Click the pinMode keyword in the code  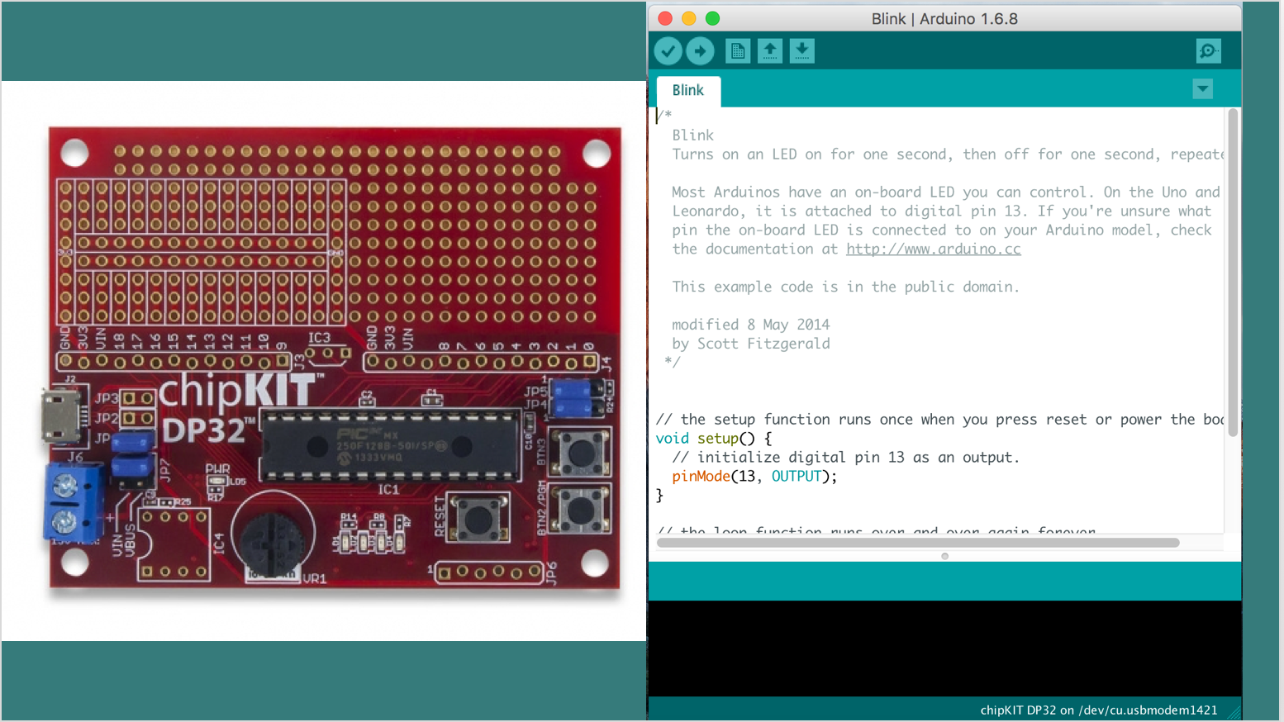click(x=700, y=476)
